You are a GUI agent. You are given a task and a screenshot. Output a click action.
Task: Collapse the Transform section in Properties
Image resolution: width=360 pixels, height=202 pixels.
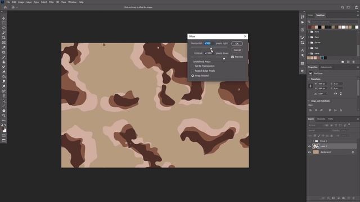click(x=309, y=79)
